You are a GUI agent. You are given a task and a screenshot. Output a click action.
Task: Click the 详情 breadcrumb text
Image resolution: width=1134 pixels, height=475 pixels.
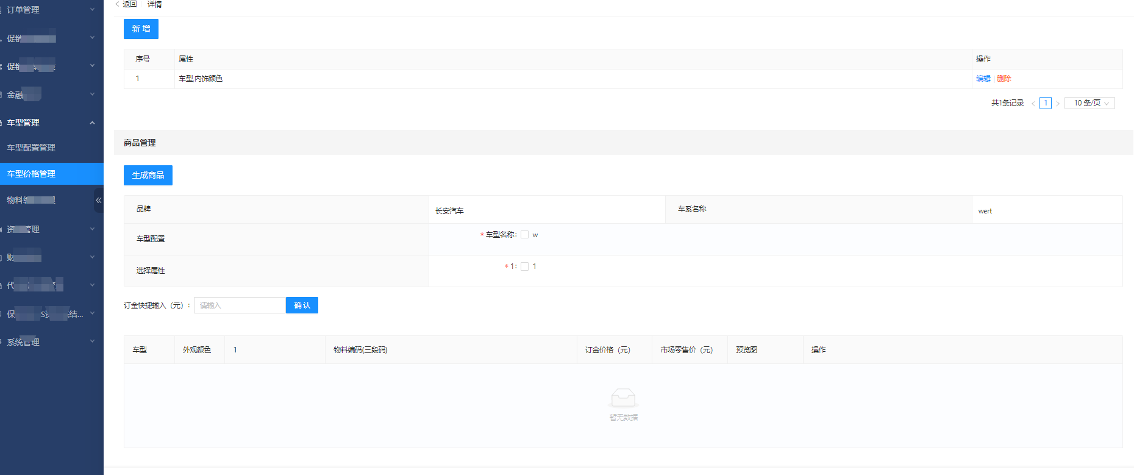(x=155, y=4)
